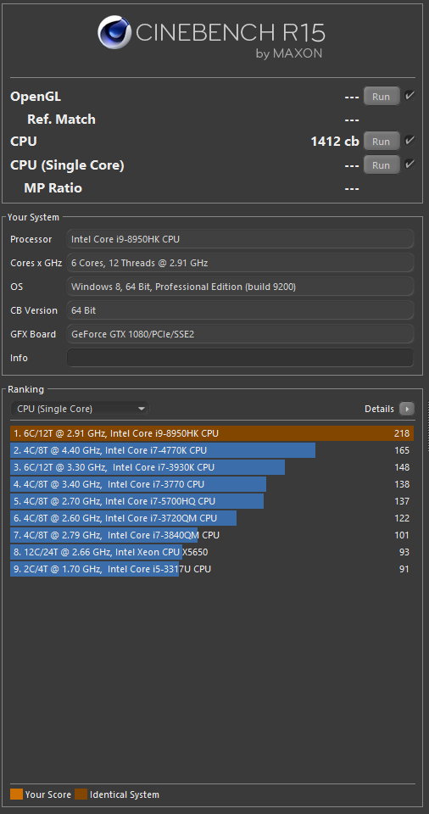
Task: Select the Intel Xeon X5650 ranking row
Action: [212, 552]
